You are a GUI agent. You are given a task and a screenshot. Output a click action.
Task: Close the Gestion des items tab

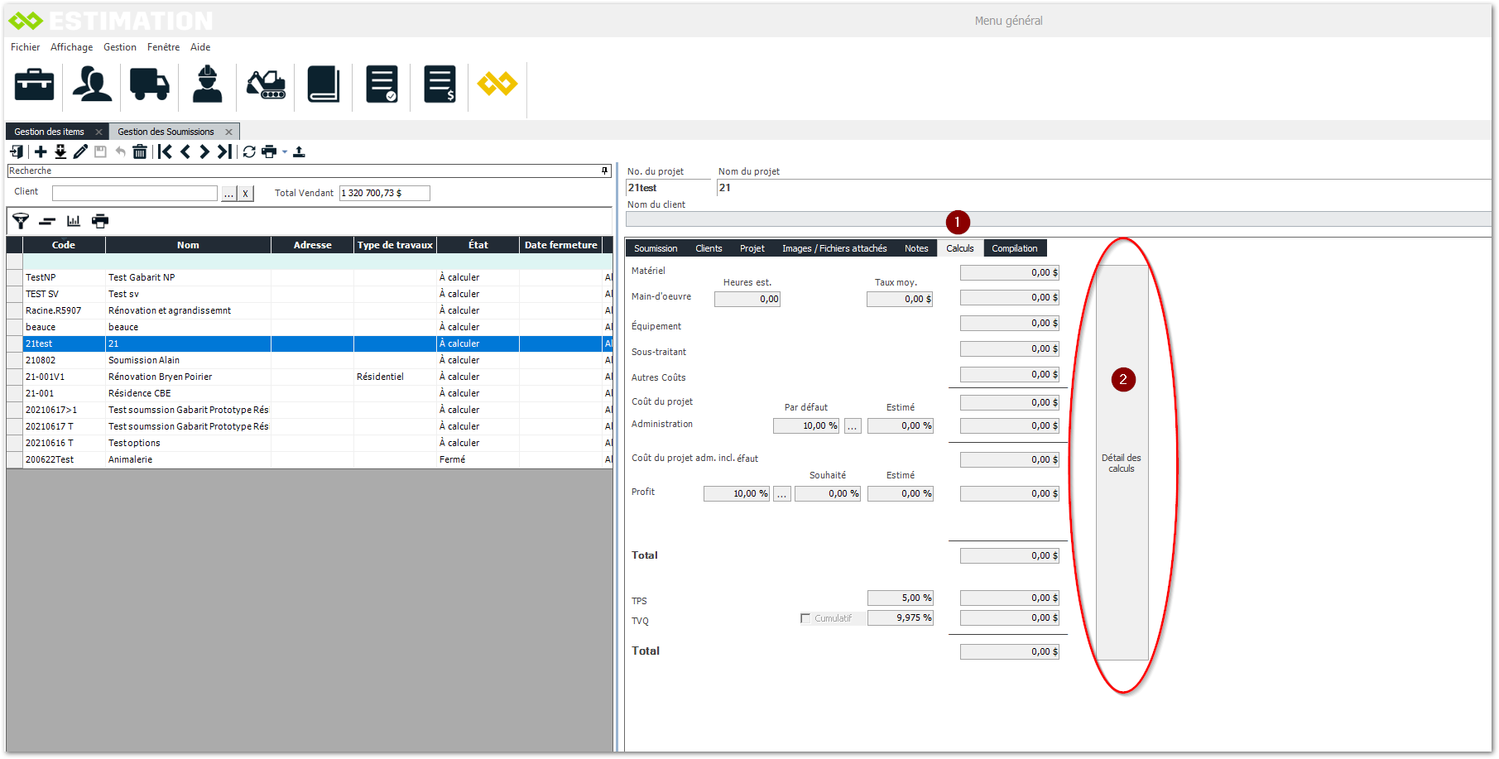(98, 132)
